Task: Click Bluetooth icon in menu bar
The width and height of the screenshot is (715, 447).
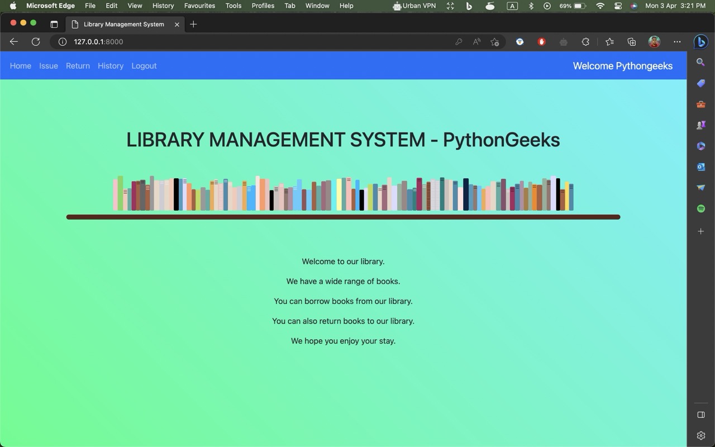Action: click(531, 6)
